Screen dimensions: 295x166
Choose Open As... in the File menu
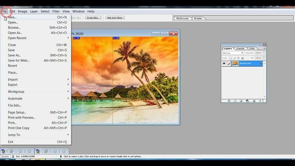[x=36, y=33]
